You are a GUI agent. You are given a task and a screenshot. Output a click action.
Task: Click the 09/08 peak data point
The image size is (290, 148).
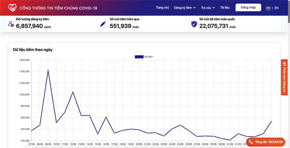tap(48, 70)
